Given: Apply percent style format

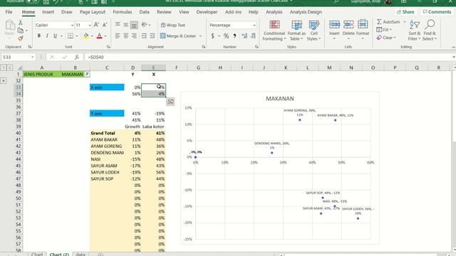Looking at the screenshot, I should 227,36.
